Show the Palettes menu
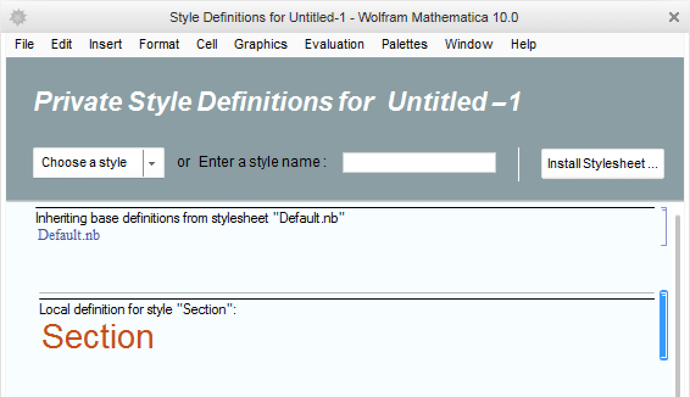Viewport: 690px width, 397px height. 404,44
